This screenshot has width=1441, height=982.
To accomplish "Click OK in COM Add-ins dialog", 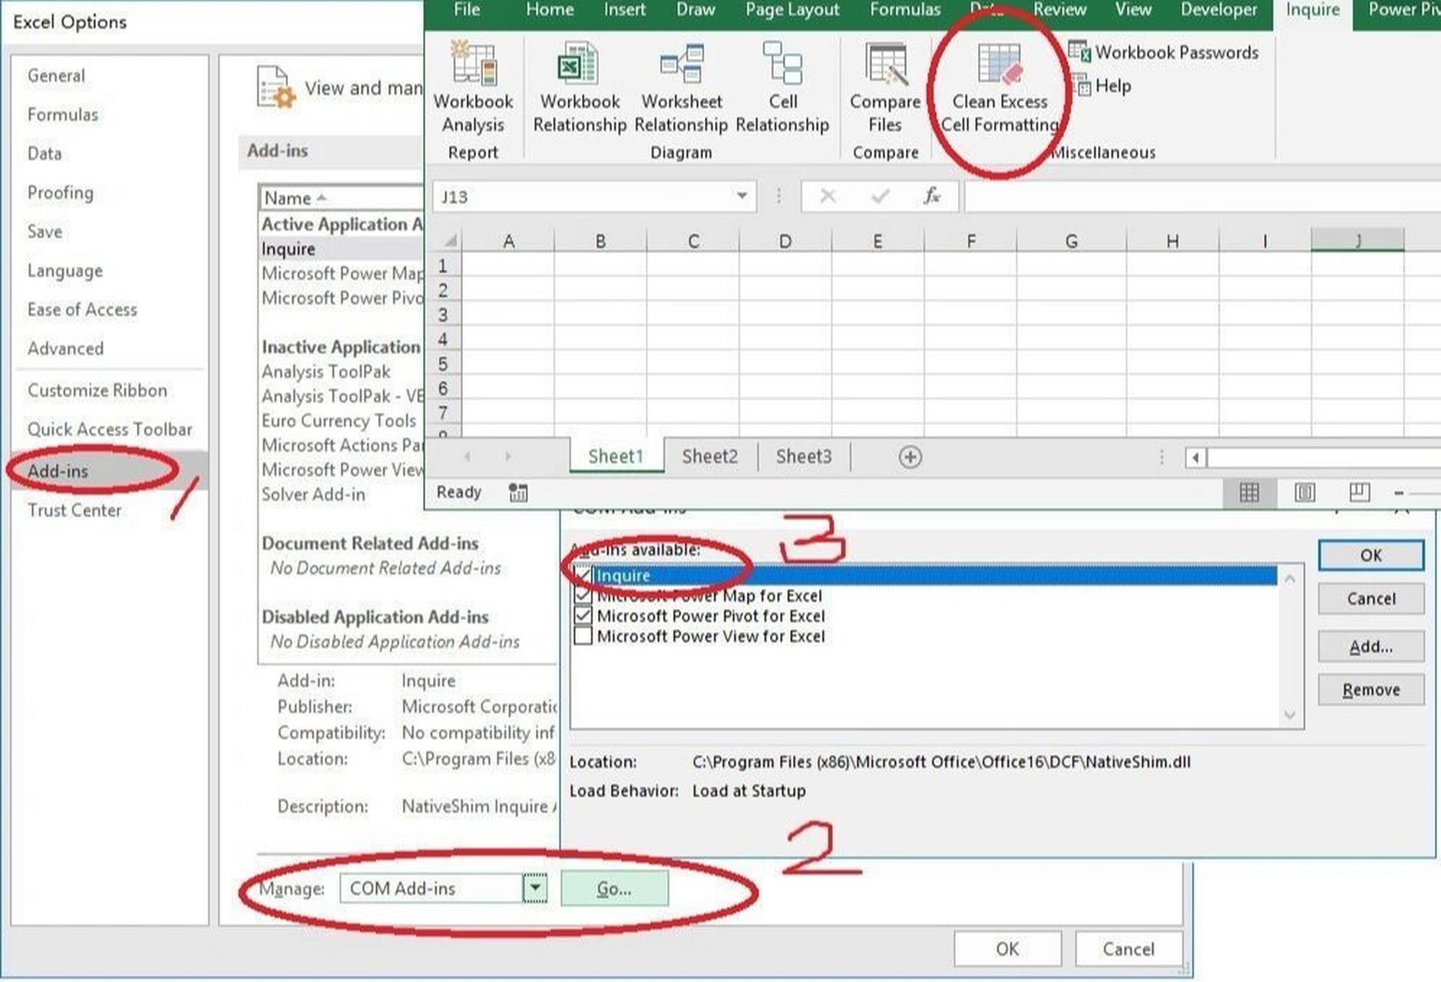I will [x=1371, y=555].
